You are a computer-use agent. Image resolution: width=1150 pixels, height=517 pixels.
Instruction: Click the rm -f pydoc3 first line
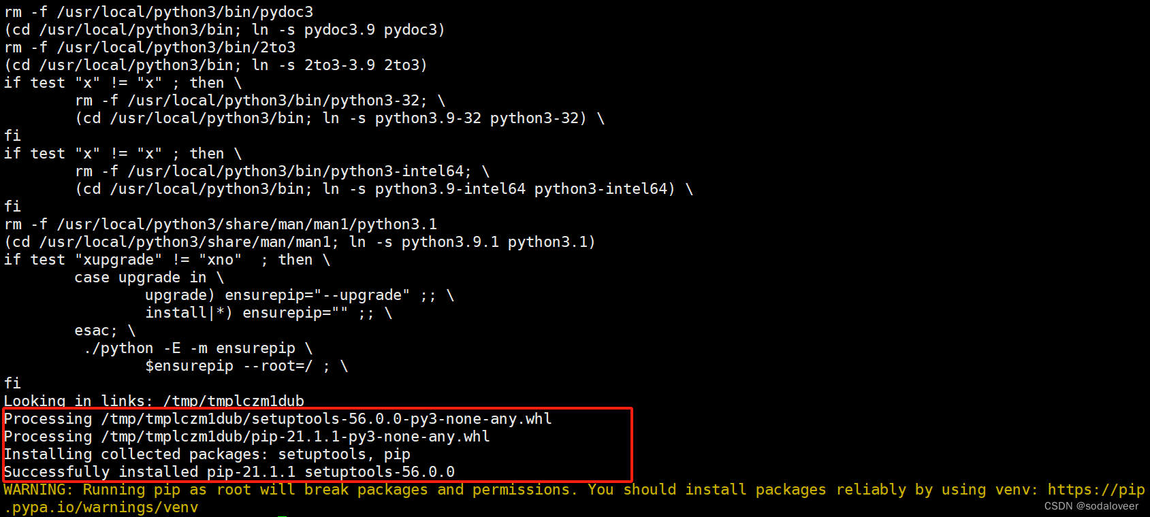tap(159, 12)
